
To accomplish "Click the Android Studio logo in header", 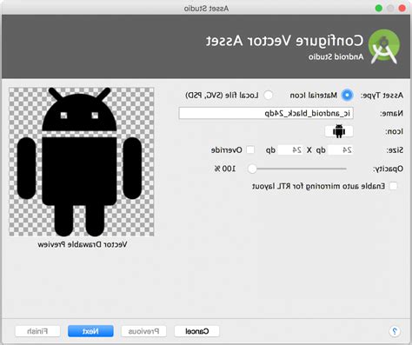I will (384, 46).
